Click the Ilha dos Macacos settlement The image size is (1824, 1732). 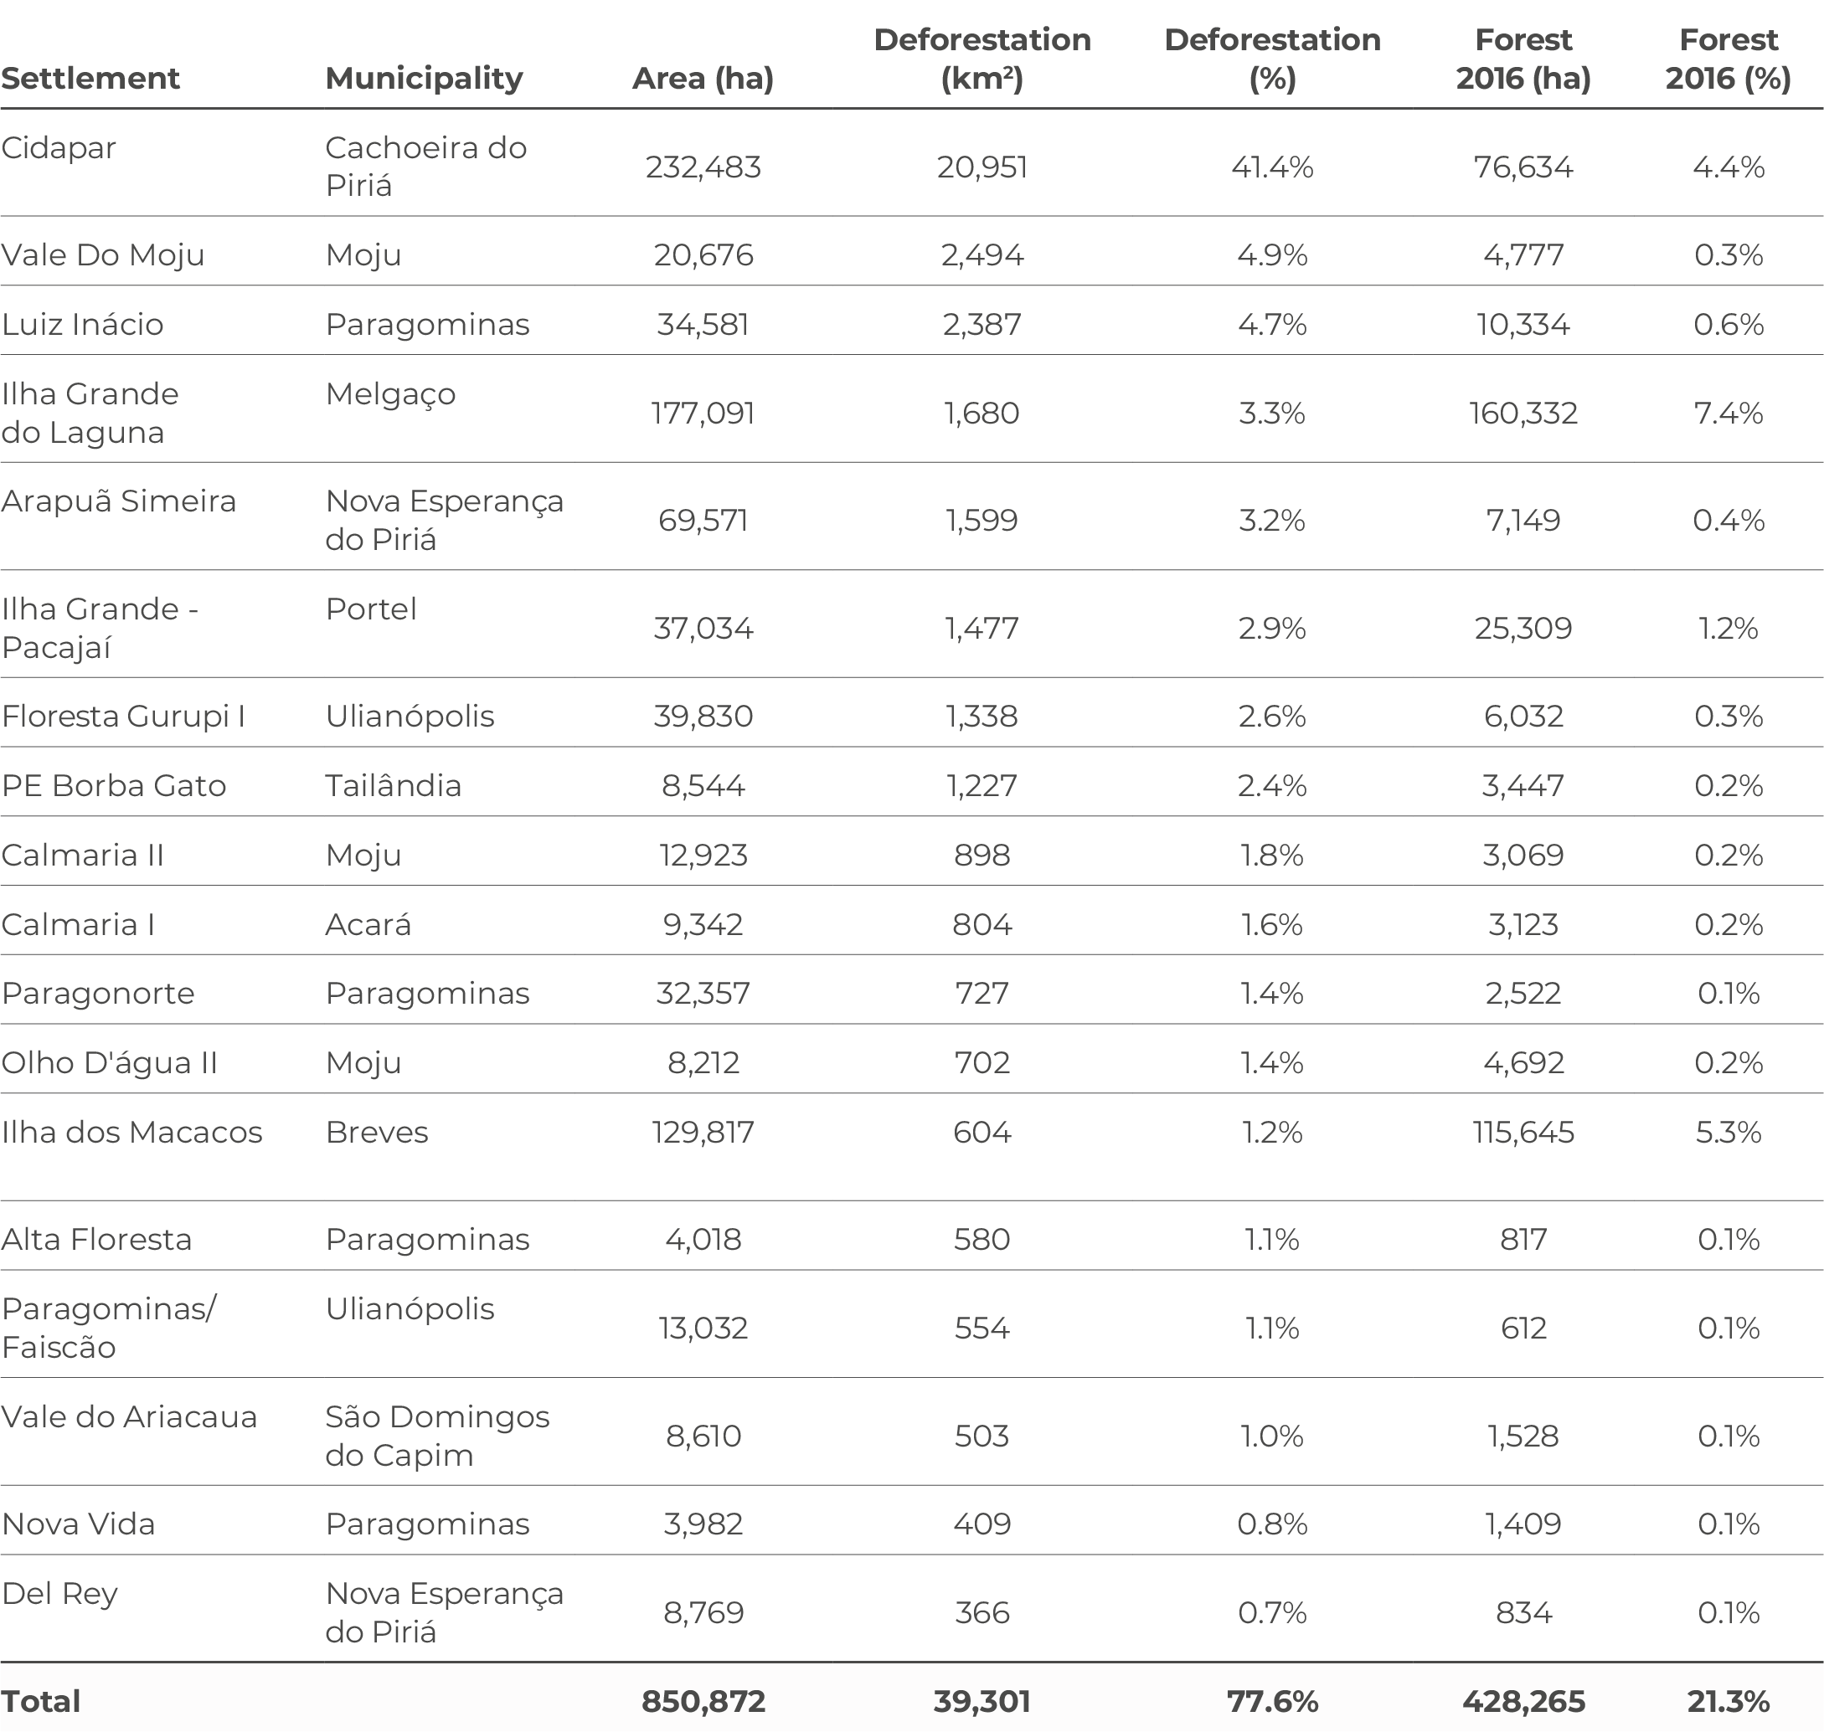point(132,1132)
